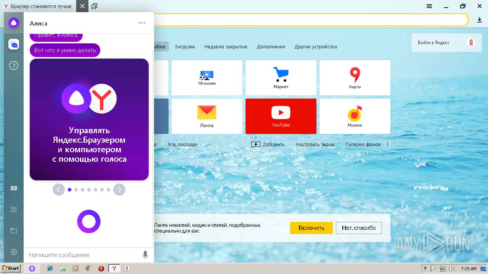Open the Карты map pin tile

click(355, 78)
